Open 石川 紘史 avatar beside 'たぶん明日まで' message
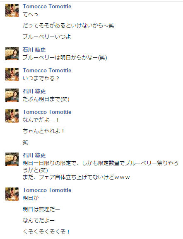The height and width of the screenshot is (239, 183). pos(12,95)
